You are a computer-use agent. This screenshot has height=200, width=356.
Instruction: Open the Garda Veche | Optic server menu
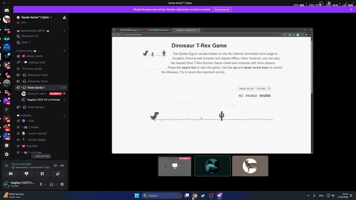tap(37, 17)
